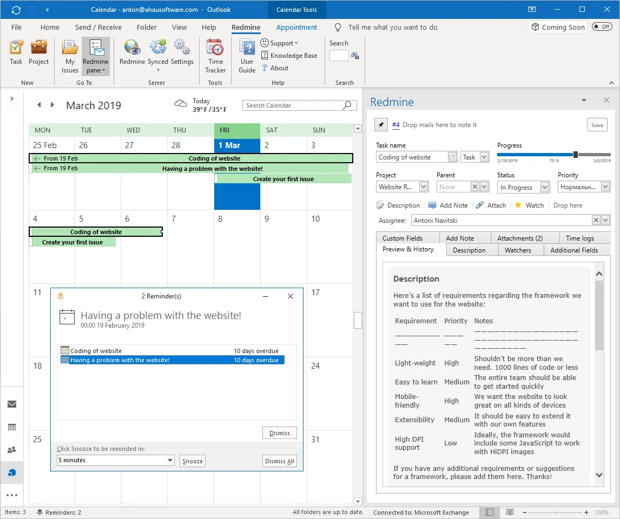Open issue #4 link
The height and width of the screenshot is (519, 620).
pyautogui.click(x=396, y=125)
